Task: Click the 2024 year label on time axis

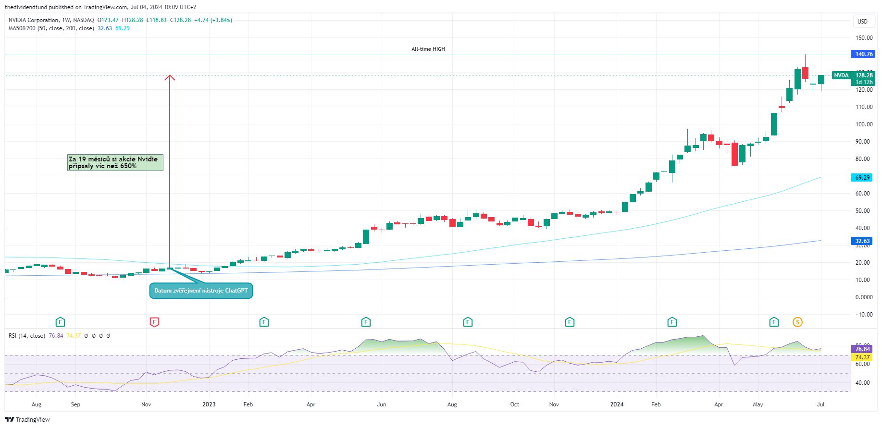Action: tap(617, 404)
